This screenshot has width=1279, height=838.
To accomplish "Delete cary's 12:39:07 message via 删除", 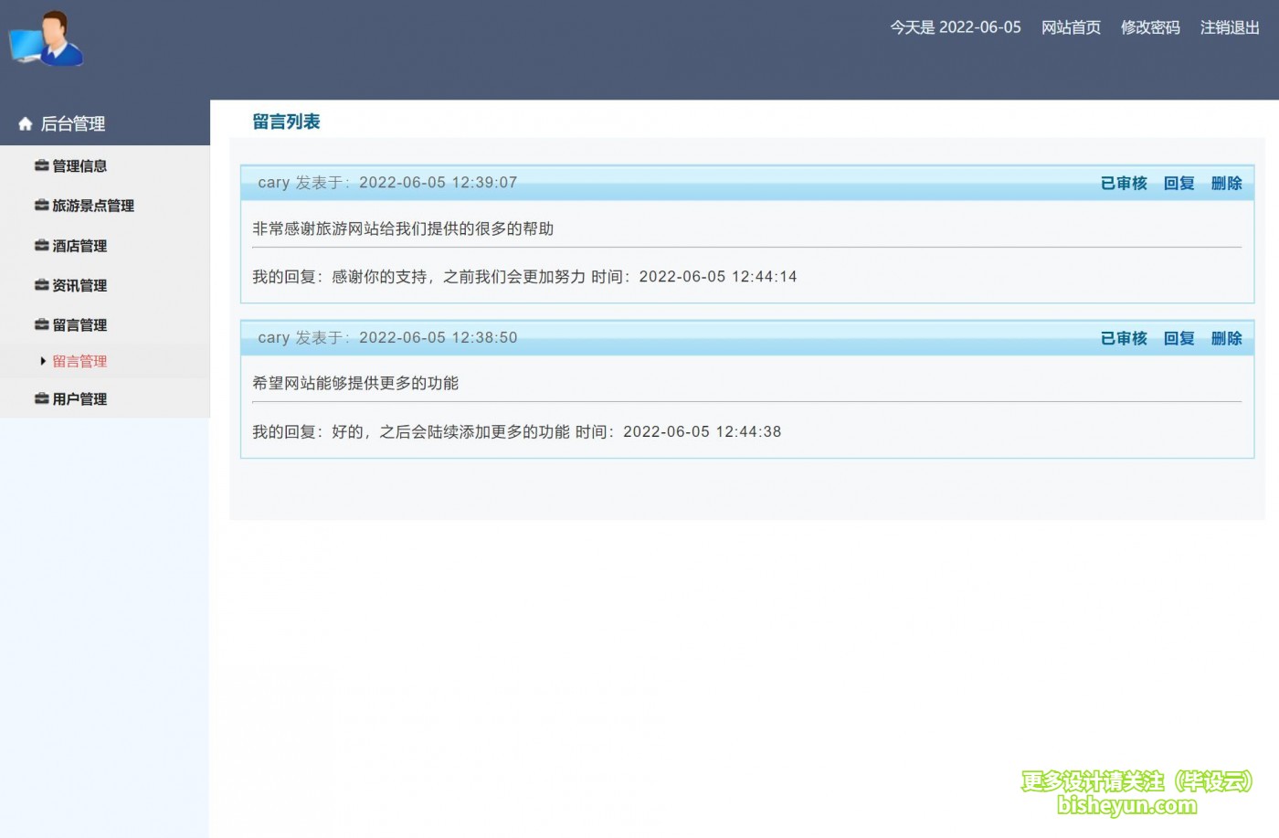I will click(1226, 183).
